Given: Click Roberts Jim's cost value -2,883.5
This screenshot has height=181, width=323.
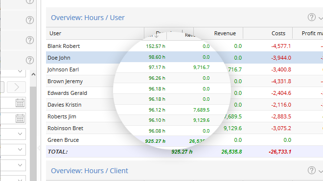Looking at the screenshot, I should pos(281,116).
